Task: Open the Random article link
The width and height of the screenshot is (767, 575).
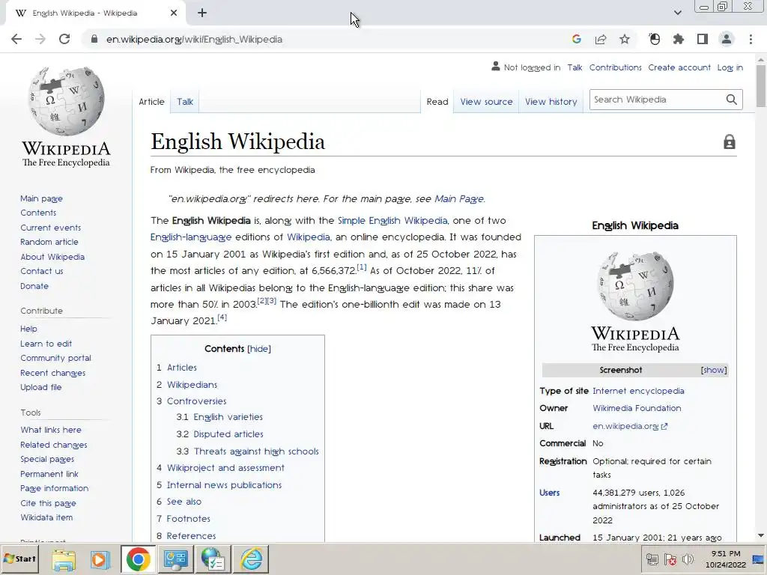Action: 49,242
